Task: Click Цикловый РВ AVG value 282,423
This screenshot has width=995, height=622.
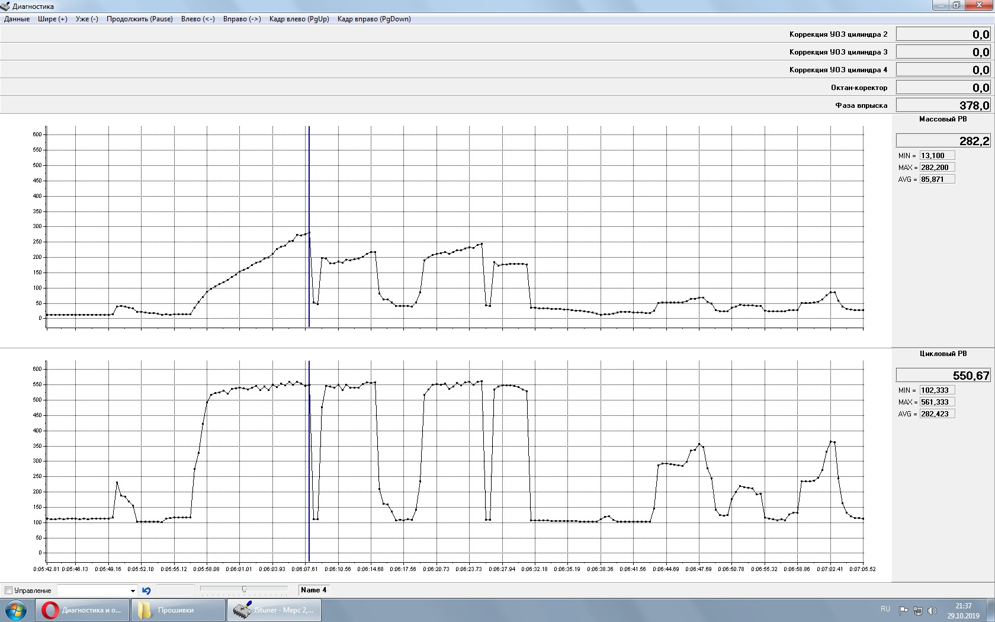Action: click(937, 414)
